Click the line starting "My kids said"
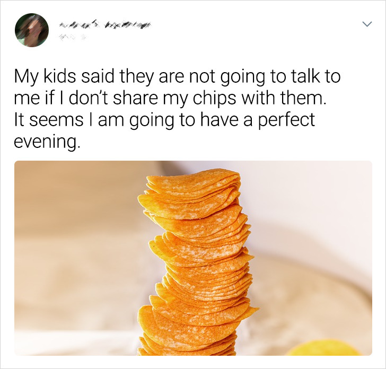 177,77
